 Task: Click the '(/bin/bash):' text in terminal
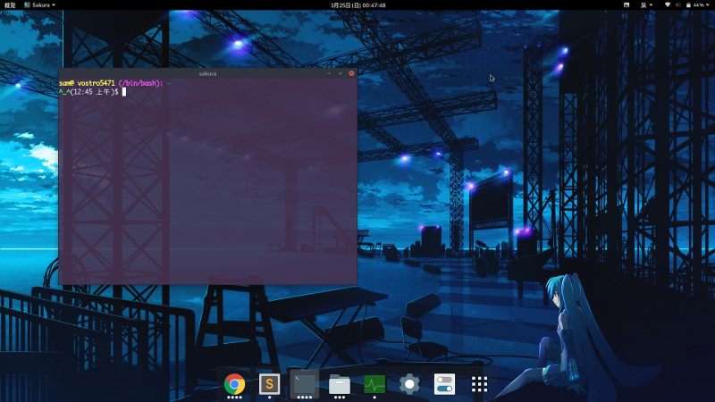tap(140, 83)
